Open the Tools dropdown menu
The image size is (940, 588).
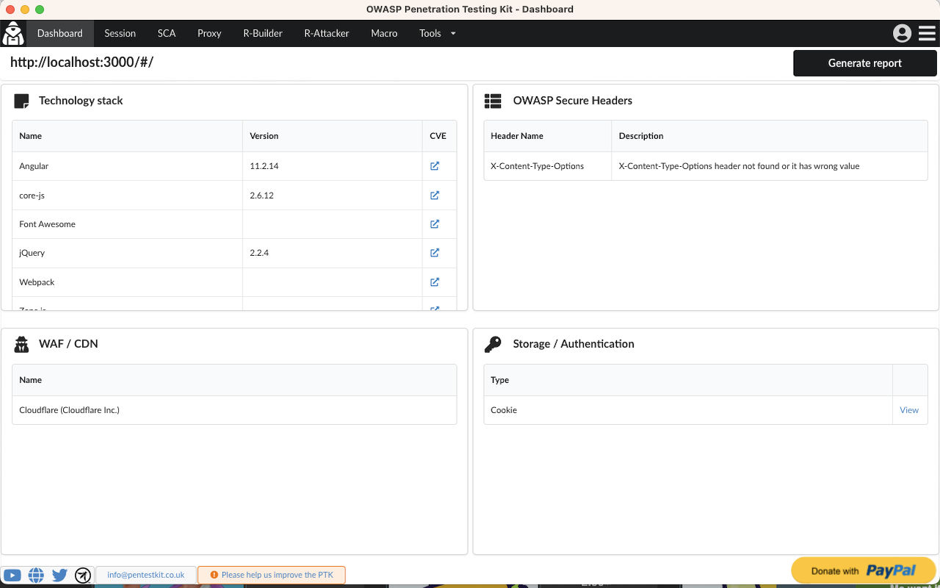tap(437, 33)
